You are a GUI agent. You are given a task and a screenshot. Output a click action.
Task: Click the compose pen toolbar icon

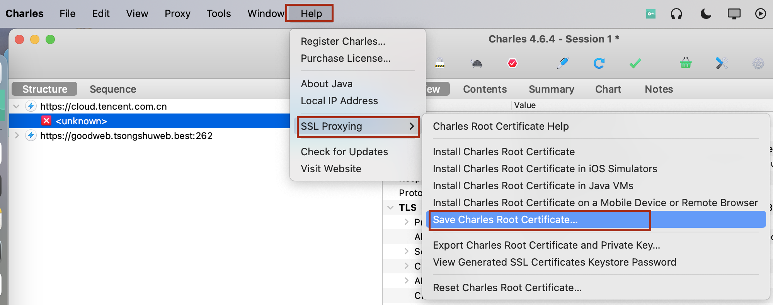pos(563,63)
